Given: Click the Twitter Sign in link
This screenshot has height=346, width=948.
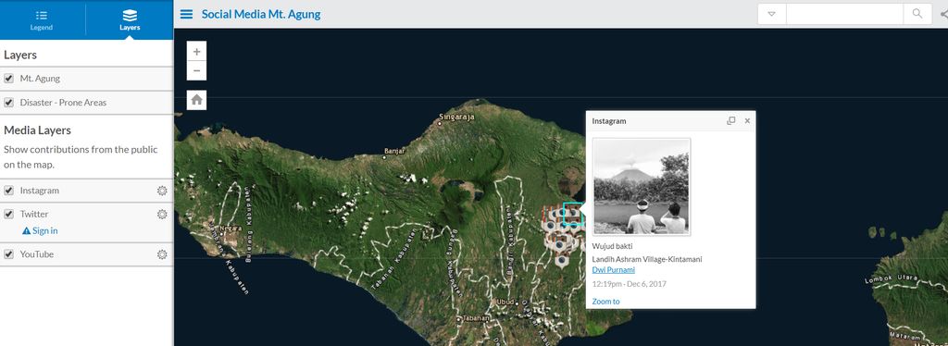Looking at the screenshot, I should tap(44, 230).
